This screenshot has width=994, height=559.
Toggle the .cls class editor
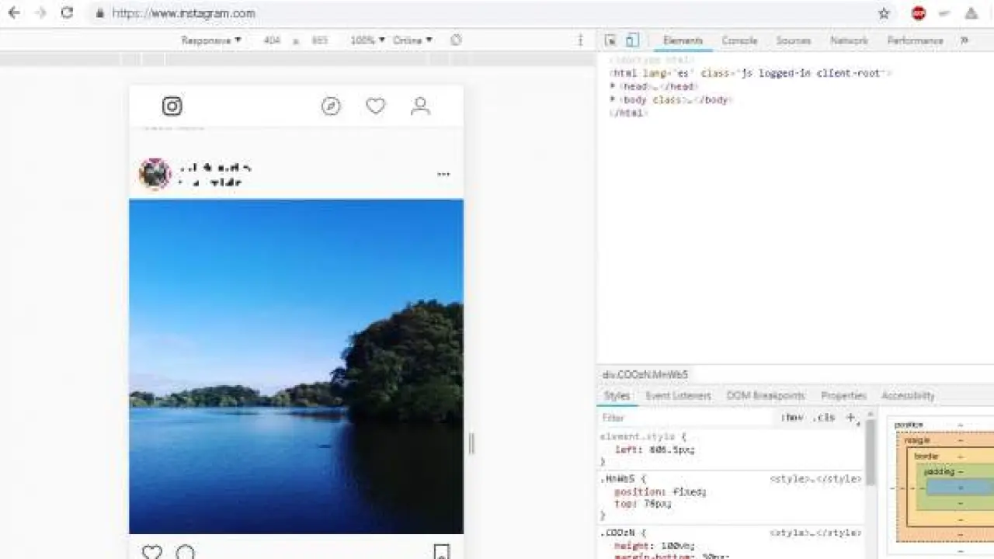click(824, 418)
